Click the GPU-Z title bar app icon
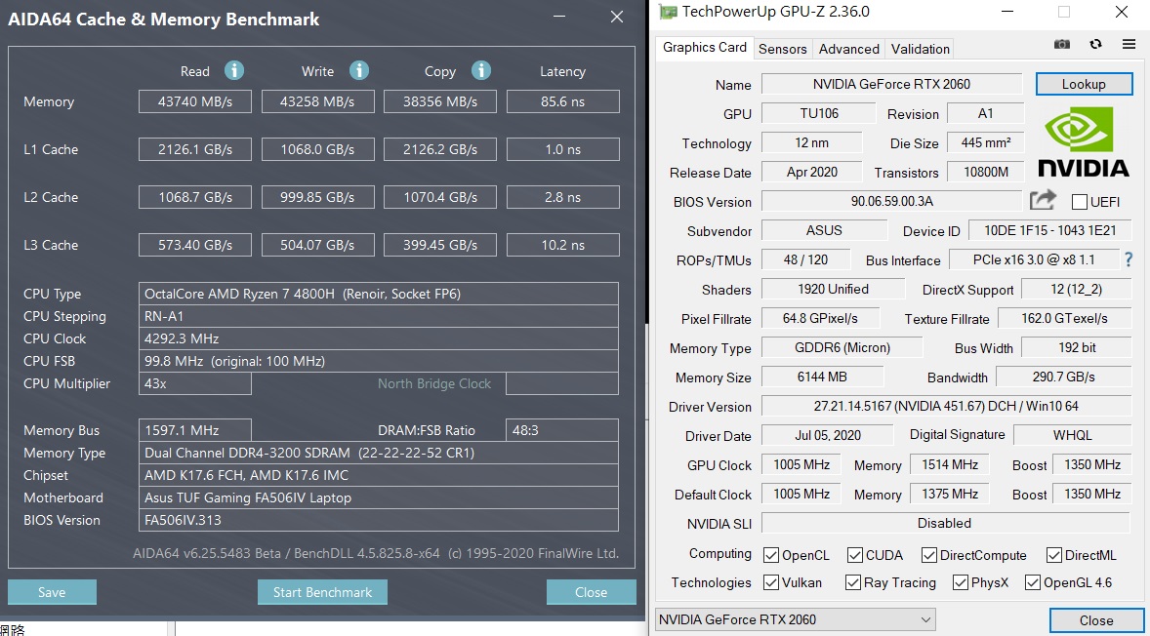The image size is (1150, 636). tap(668, 12)
